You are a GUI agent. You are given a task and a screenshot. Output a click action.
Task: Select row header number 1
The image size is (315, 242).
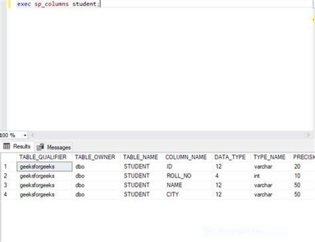point(9,166)
